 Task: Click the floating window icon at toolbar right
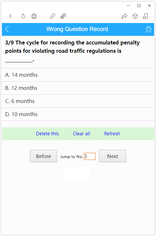coord(145,16)
